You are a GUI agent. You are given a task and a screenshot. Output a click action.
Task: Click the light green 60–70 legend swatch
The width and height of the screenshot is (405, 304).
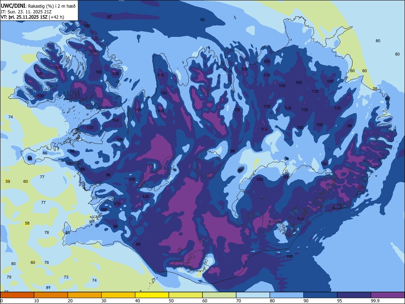tap(219, 295)
